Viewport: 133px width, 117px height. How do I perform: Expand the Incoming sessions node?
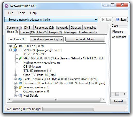tap(15, 87)
